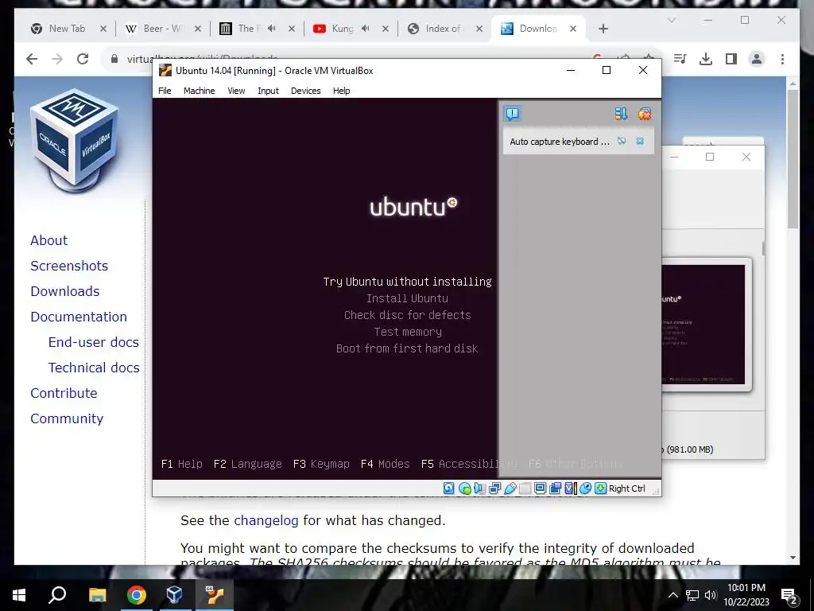Open the End-user docs link
This screenshot has height=611, width=814.
click(x=94, y=342)
